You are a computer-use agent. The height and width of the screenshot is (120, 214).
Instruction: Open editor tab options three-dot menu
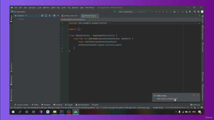pos(199,16)
